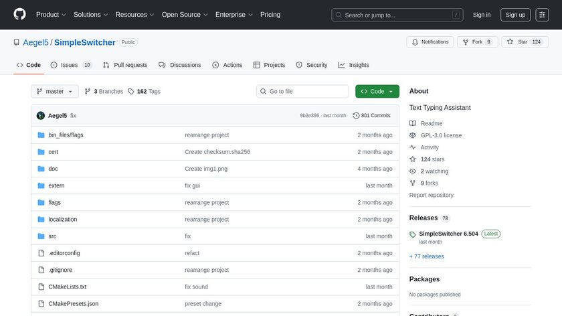Open the CMakeLists.txt file
Screen dimensions: 562x316
click(x=67, y=287)
